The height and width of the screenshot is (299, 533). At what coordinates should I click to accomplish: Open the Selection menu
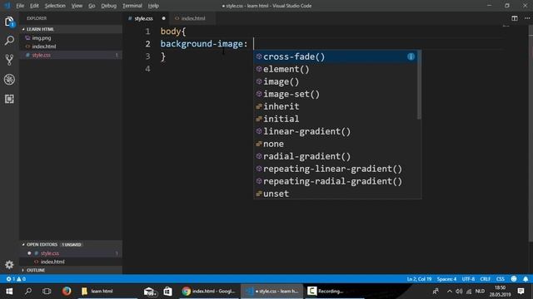click(x=55, y=6)
